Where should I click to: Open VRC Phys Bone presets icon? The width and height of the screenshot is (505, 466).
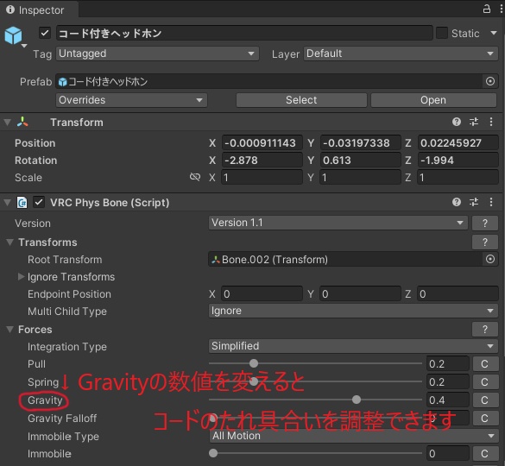point(474,202)
